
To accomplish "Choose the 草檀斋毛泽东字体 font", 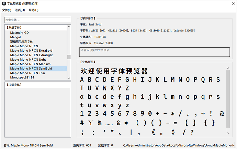I will pyautogui.click(x=22, y=41).
